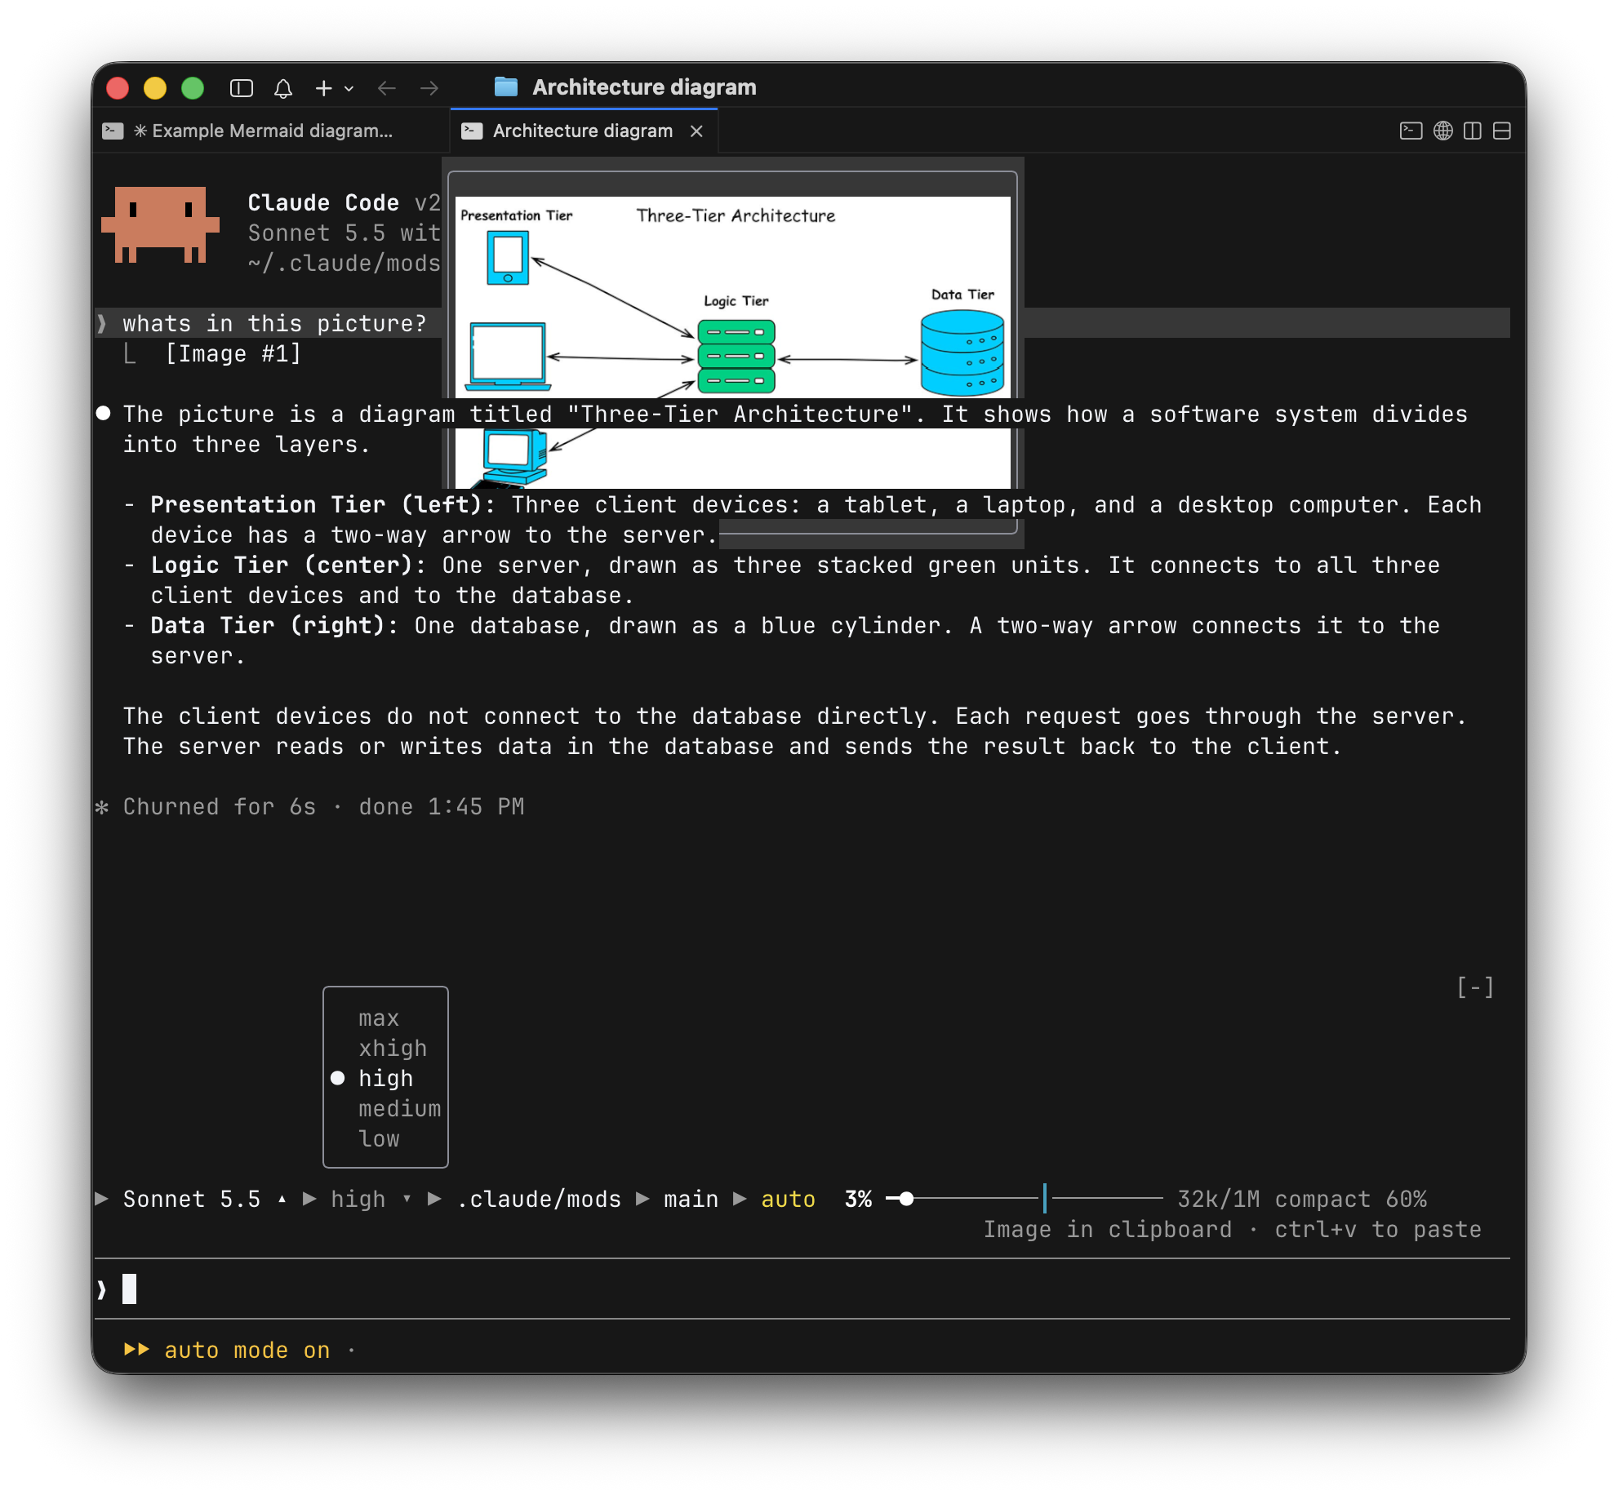Click the compact threshold marker on slider
The height and width of the screenshot is (1495, 1618).
click(x=1045, y=1199)
